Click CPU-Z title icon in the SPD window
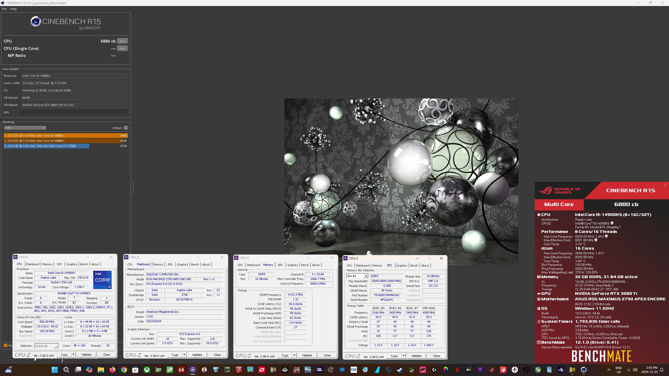This screenshot has width=669, height=376. click(x=345, y=258)
